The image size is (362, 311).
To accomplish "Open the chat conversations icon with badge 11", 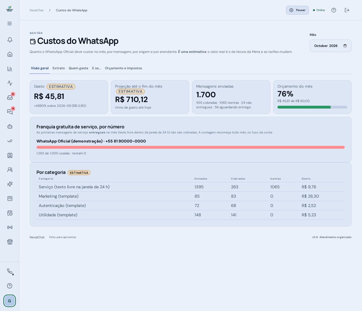I will [10, 112].
